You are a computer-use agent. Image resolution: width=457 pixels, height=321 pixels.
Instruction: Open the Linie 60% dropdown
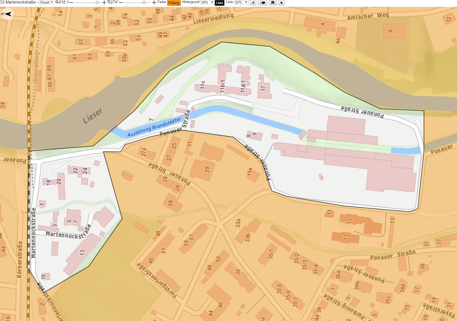241,3
